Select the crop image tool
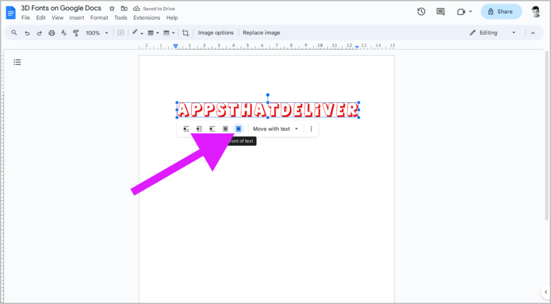 click(185, 33)
